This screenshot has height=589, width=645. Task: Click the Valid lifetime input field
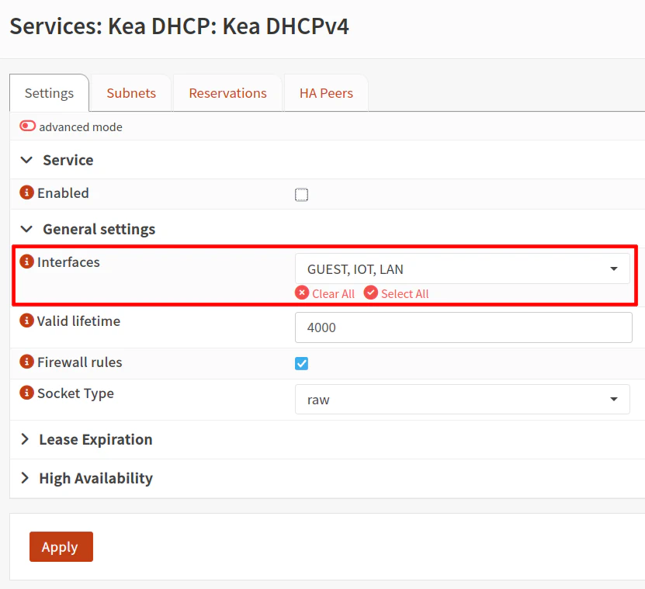463,327
